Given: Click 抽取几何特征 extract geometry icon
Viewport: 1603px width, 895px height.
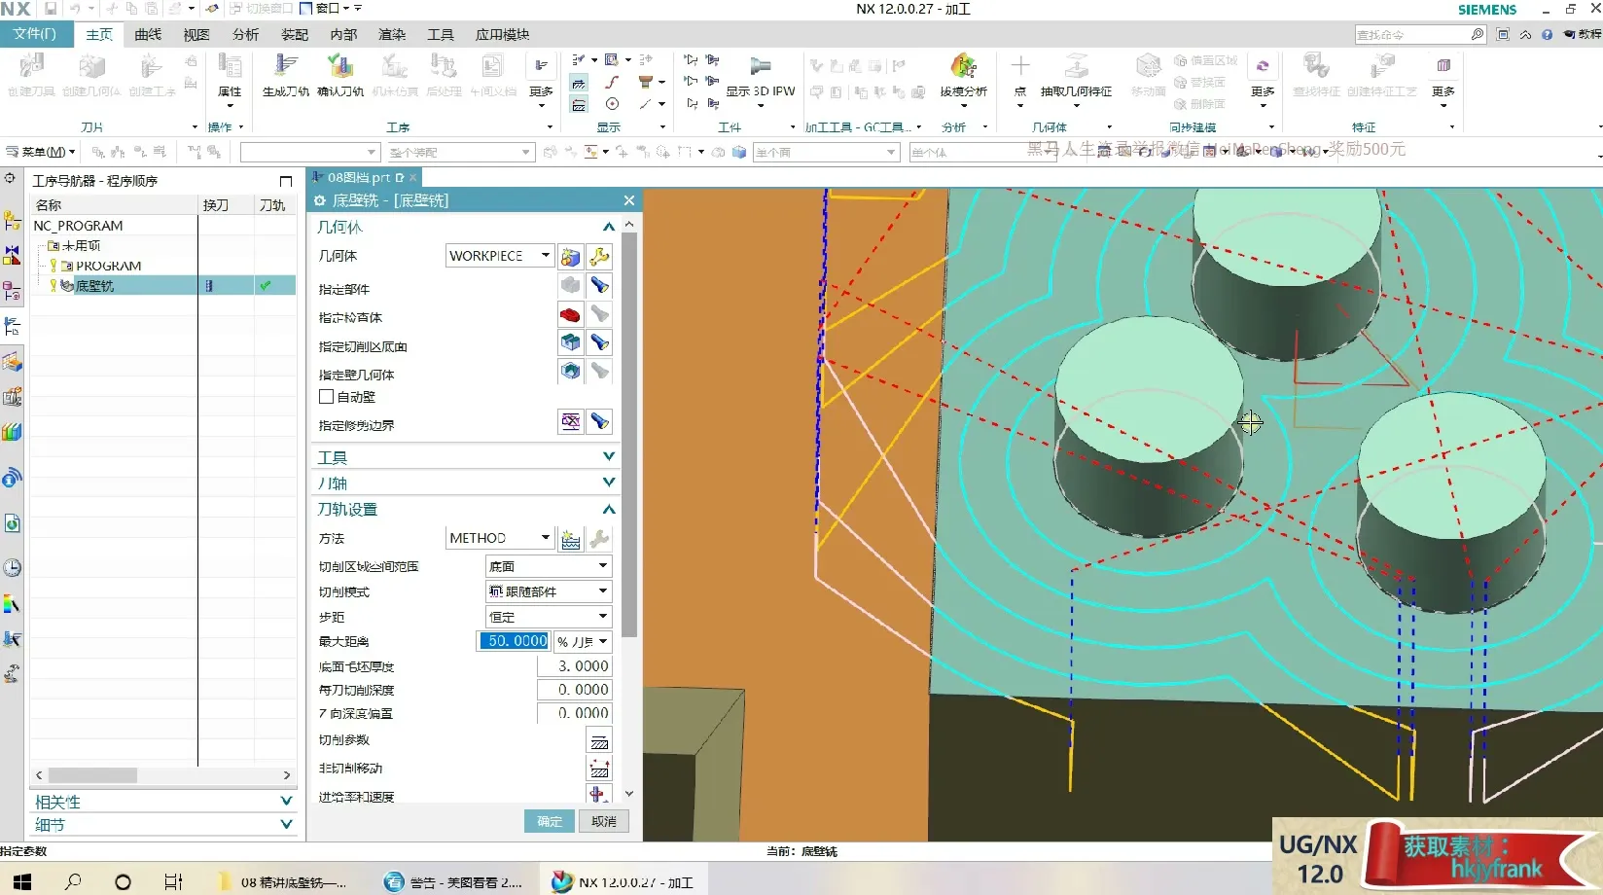Looking at the screenshot, I should click(1076, 67).
